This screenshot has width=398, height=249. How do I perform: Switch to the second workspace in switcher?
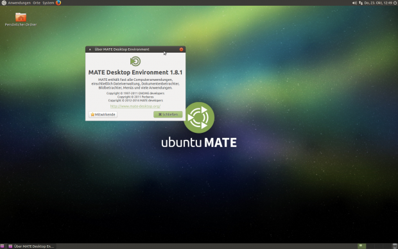[370, 246]
